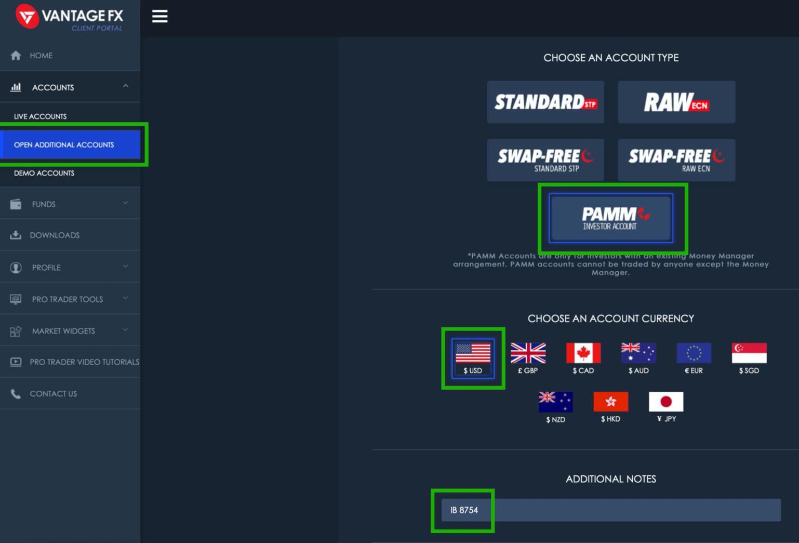799x543 pixels.
Task: Choose the Raw ECN account type
Action: [676, 102]
